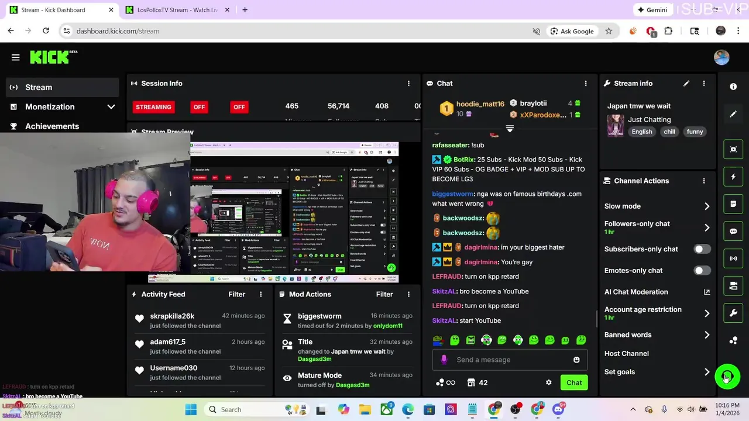Screen dimensions: 749x421
Task: Open Mod Actions Filter dropdown
Action: coord(384,295)
